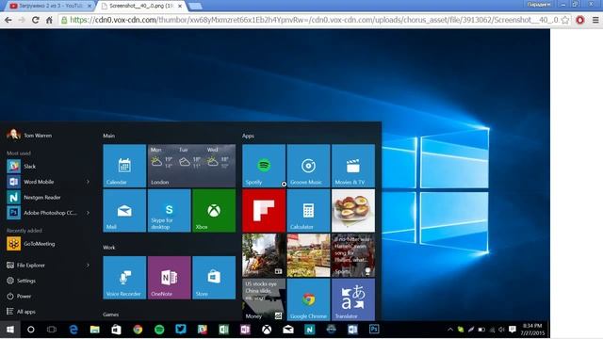Open the Voice Recorder tile
The height and width of the screenshot is (339, 603).
pyautogui.click(x=124, y=278)
